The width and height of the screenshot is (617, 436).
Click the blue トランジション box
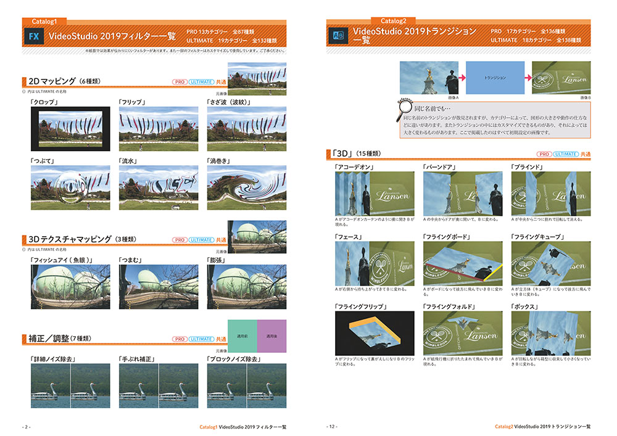point(495,78)
